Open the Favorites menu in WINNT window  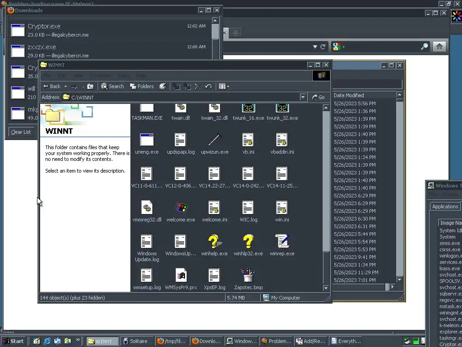101,75
